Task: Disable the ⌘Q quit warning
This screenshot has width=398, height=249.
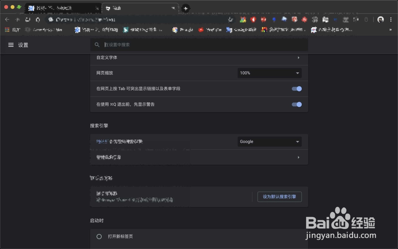Action: pos(296,104)
